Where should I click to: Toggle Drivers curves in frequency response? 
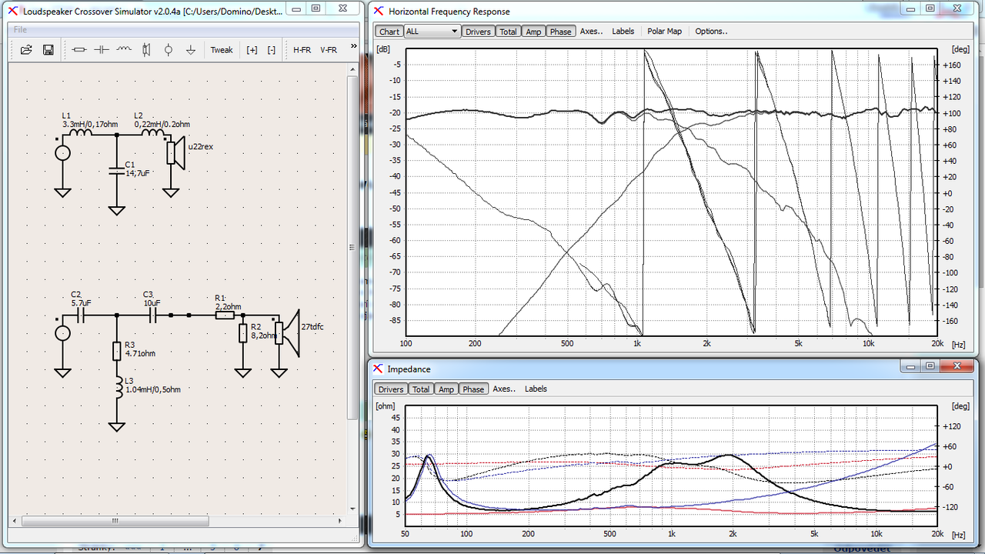tap(478, 32)
